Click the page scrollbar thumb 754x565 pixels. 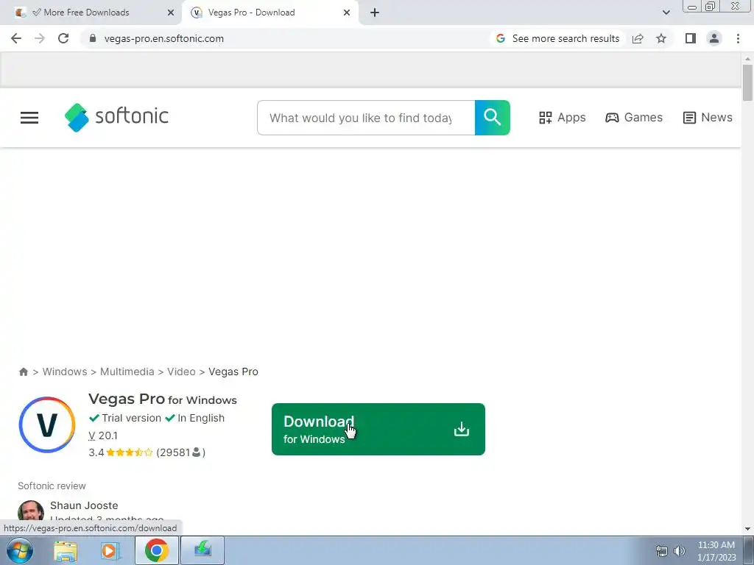tap(747, 82)
